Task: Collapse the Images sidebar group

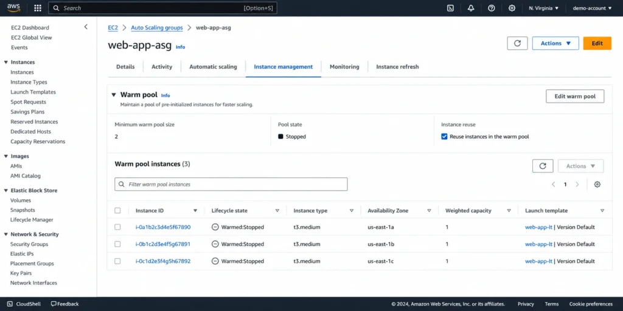Action: tap(6, 156)
